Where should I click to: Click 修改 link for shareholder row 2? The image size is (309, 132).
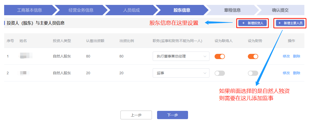pyautogui.click(x=286, y=73)
